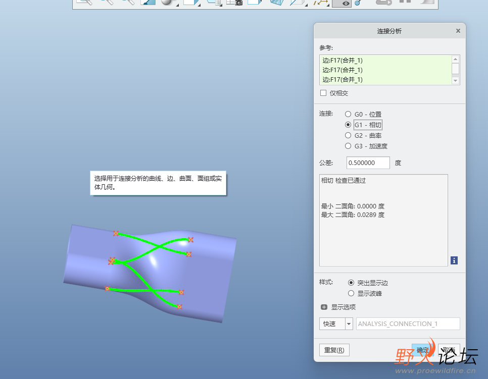Image resolution: width=488 pixels, height=379 pixels.
Task: Click the blue info icon beside results box
Action: pyautogui.click(x=454, y=260)
